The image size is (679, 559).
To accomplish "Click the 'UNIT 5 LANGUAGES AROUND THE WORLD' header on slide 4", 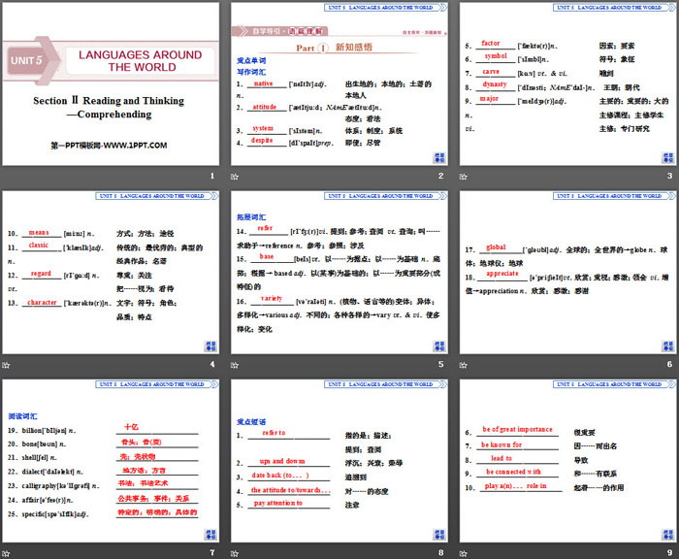I will pos(151,196).
